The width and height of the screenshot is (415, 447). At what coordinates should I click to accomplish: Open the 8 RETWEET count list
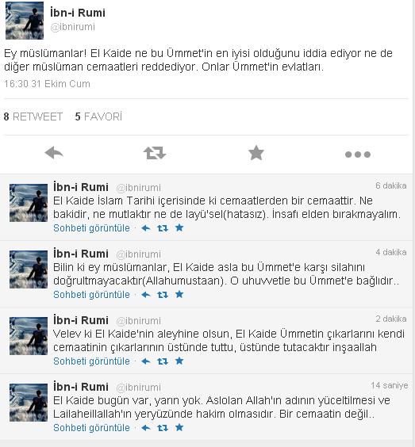(33, 117)
